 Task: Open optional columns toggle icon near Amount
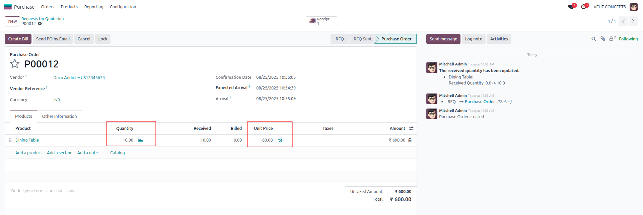[411, 129]
